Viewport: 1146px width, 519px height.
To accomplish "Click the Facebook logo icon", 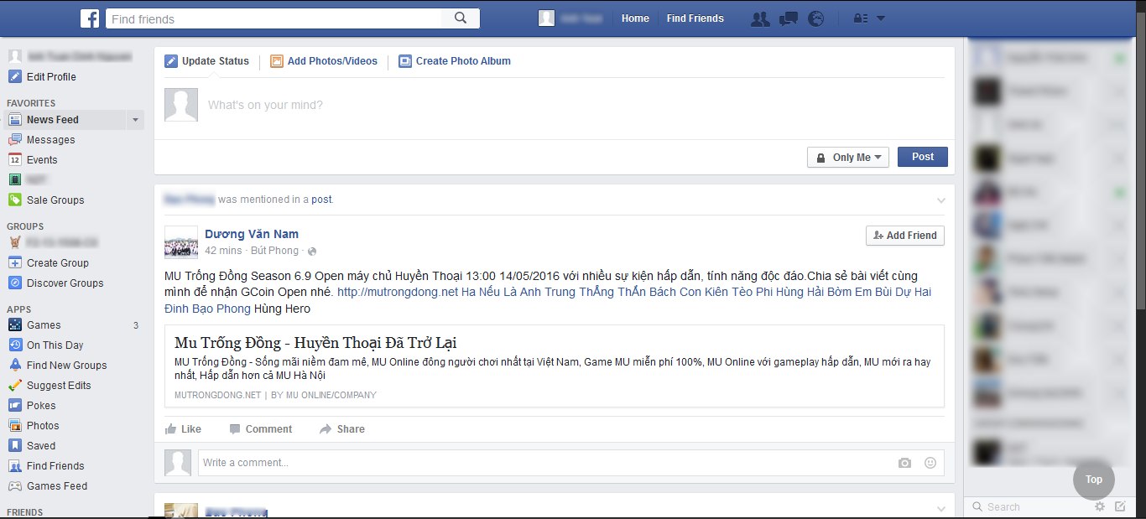I will (90, 18).
